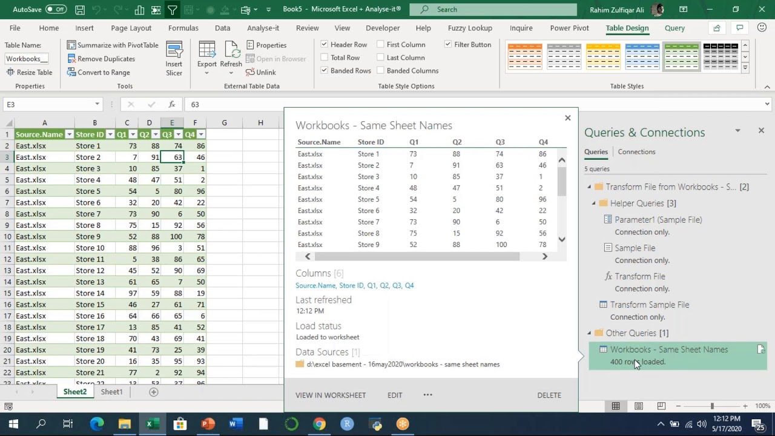Viewport: 775px width, 436px height.
Task: Click EDIT in query preview
Action: point(395,395)
